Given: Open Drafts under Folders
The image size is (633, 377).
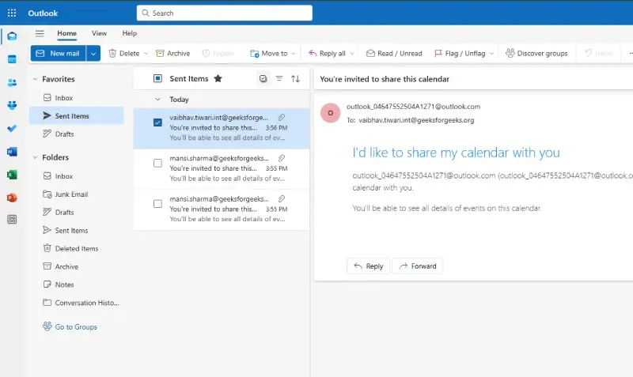Looking at the screenshot, I should pos(77,212).
